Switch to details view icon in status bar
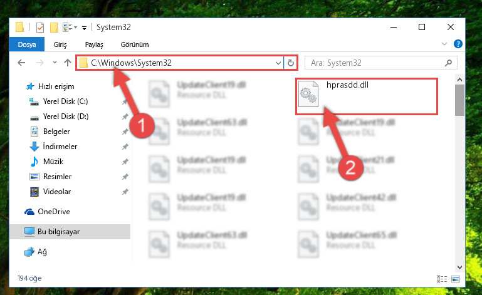 (x=442, y=279)
